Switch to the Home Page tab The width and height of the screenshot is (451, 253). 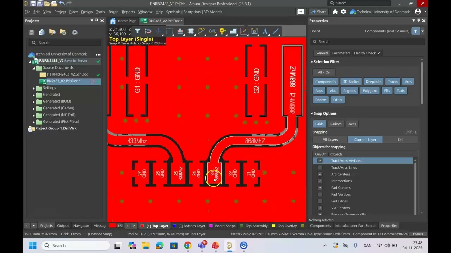123,21
